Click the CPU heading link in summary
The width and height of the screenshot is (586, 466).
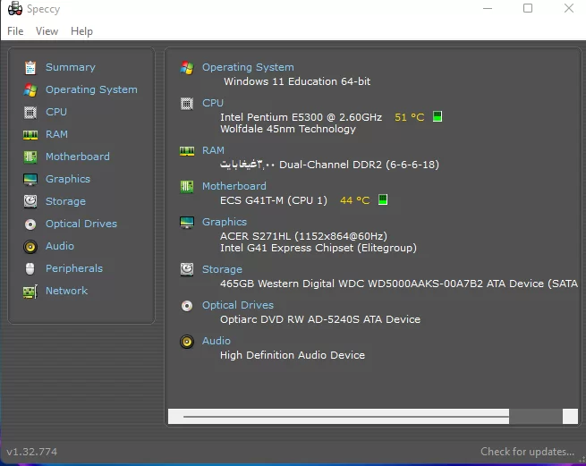(x=213, y=103)
